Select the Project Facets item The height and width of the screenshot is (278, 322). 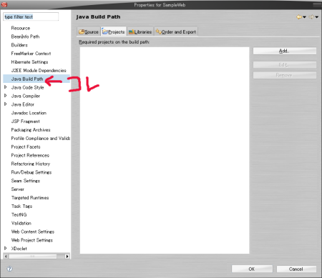pyautogui.click(x=26, y=147)
